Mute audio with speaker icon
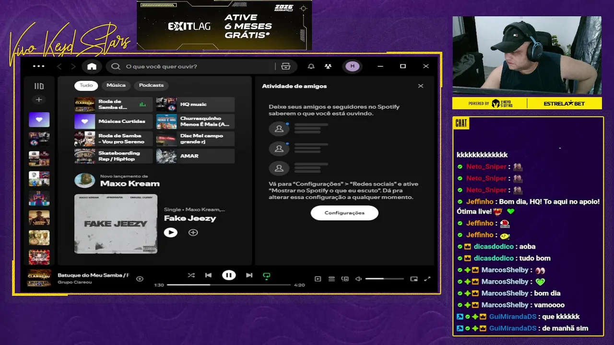Screen dimensions: 614x345 358,279
